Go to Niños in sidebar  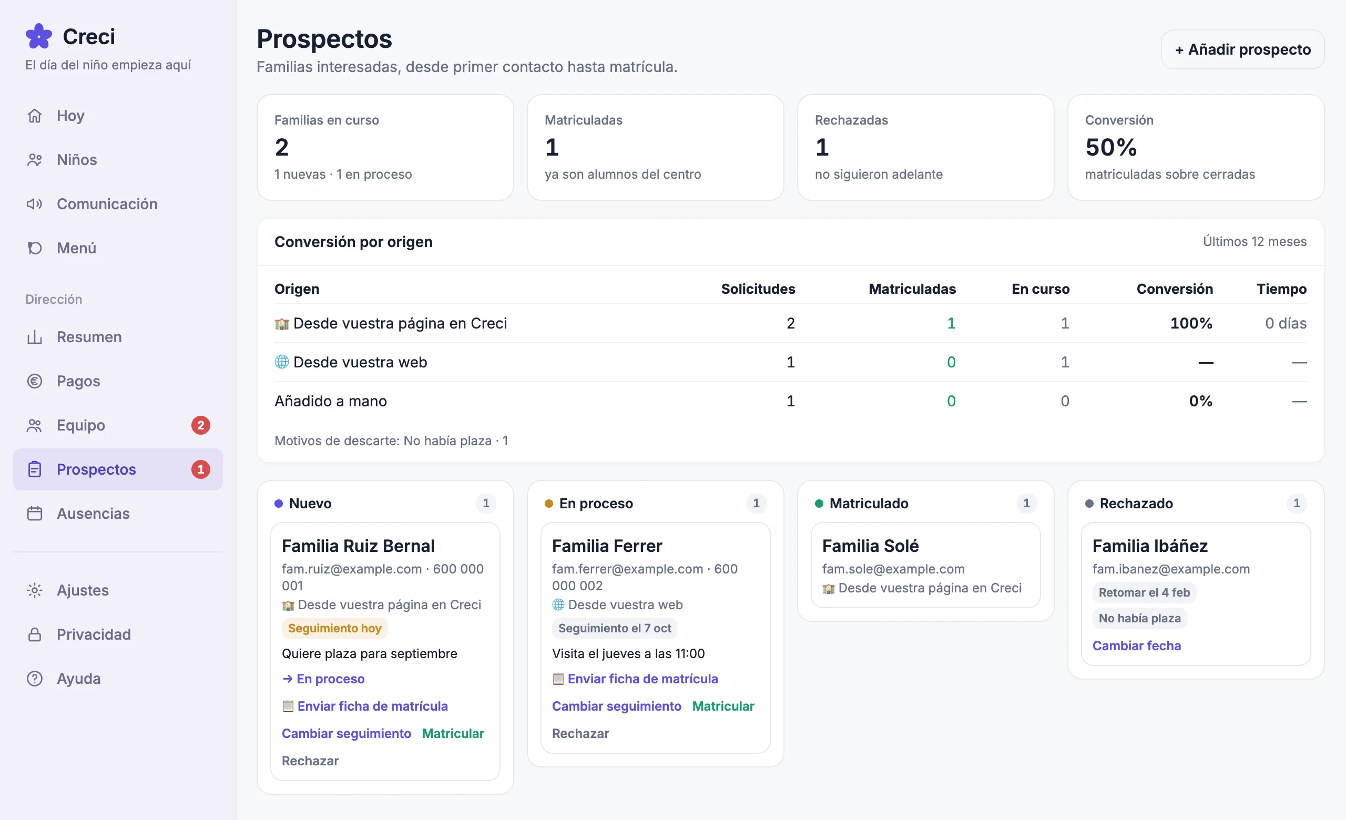click(117, 160)
